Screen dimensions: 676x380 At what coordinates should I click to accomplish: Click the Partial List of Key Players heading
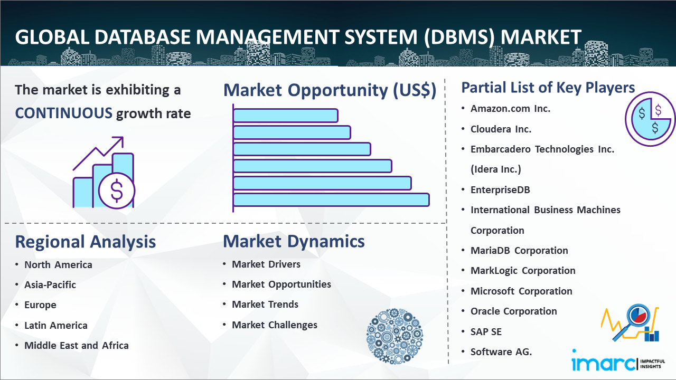[548, 87]
